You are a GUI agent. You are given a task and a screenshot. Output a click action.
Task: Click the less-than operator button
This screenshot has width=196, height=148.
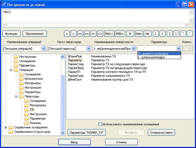pos(67,34)
